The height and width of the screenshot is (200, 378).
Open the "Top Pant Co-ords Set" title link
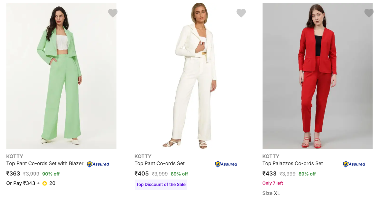tap(160, 163)
